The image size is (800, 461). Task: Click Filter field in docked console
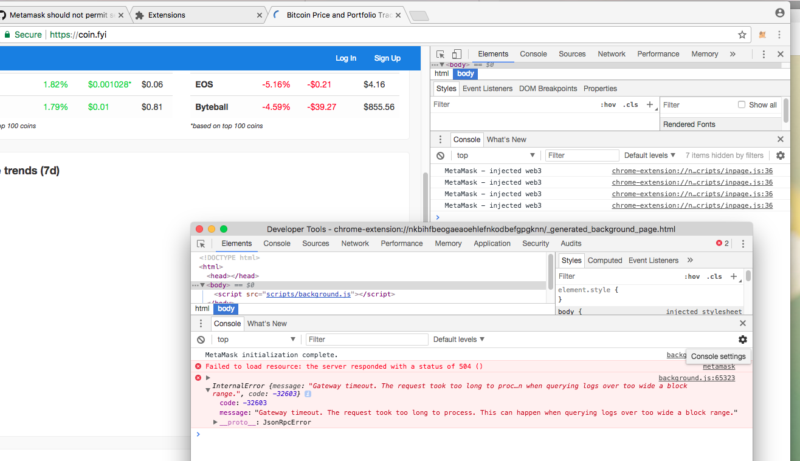pos(582,155)
